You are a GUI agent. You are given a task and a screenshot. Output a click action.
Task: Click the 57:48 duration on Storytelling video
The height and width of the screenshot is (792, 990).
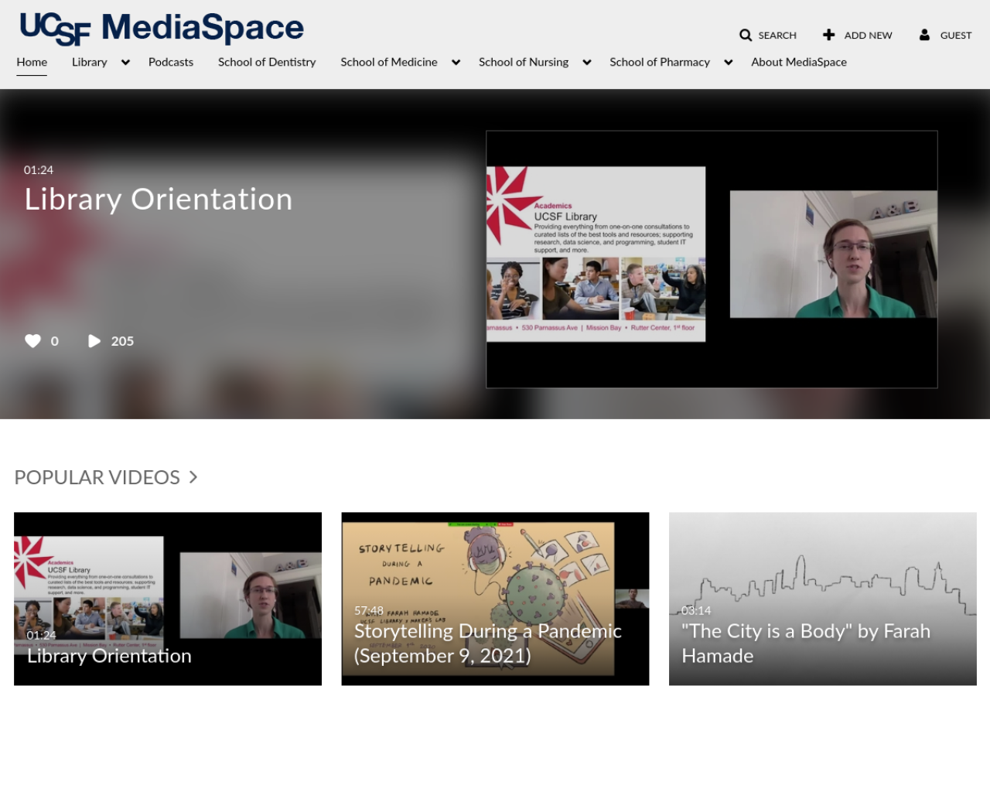pos(369,611)
